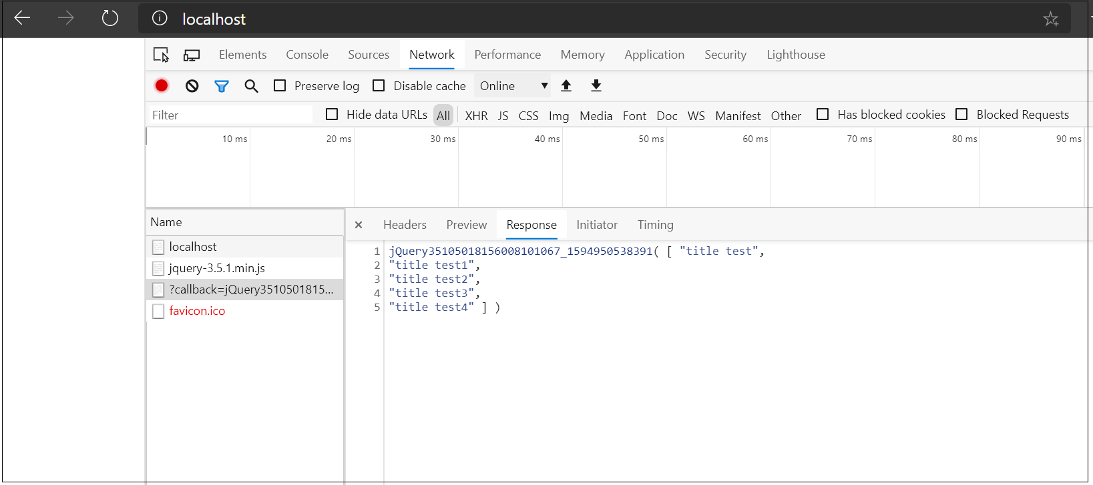Click the 50 ms timeline marker
The height and width of the screenshot is (485, 1093).
click(x=651, y=139)
